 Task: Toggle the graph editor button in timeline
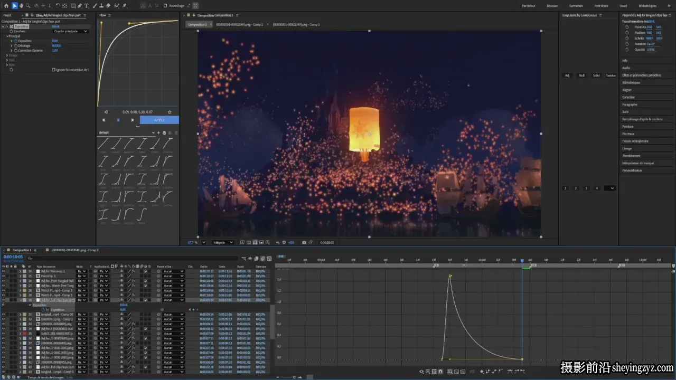pos(269,259)
